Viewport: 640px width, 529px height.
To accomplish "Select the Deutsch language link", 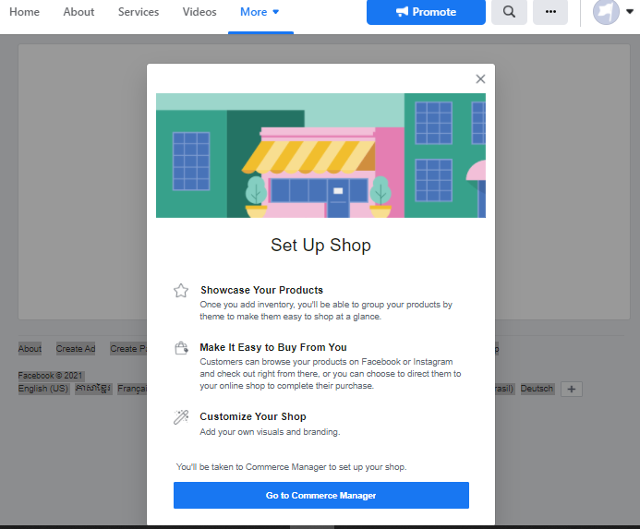I will click(x=537, y=389).
